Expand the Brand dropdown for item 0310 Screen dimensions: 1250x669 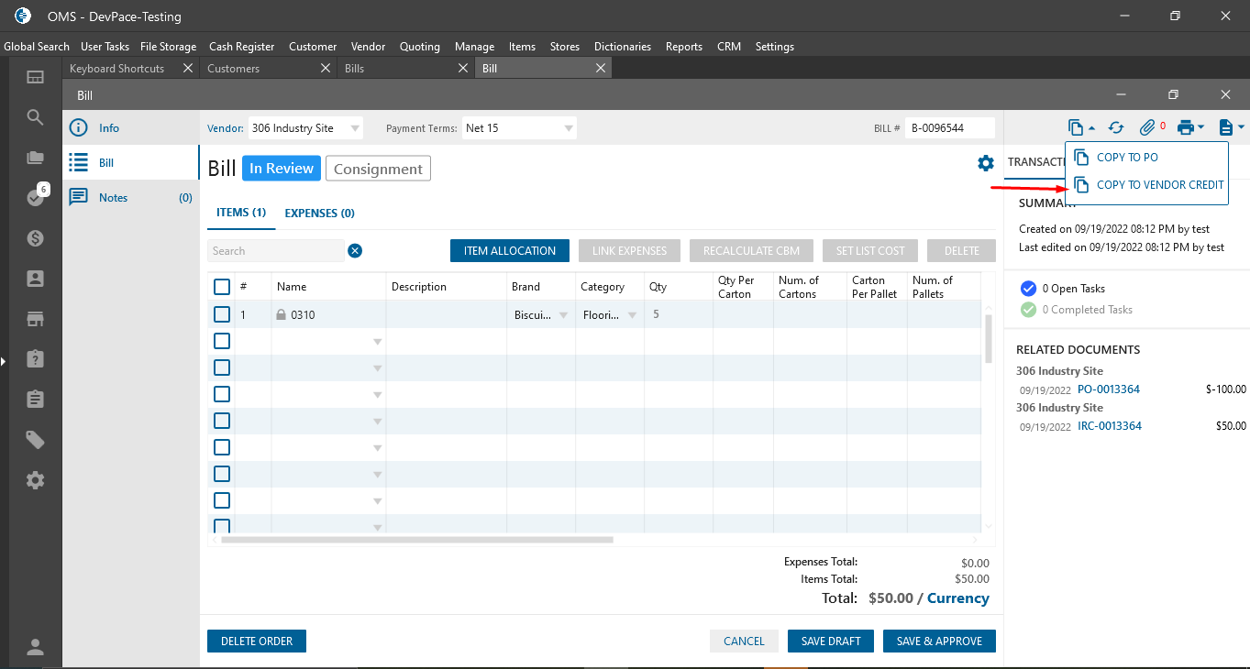(x=562, y=315)
